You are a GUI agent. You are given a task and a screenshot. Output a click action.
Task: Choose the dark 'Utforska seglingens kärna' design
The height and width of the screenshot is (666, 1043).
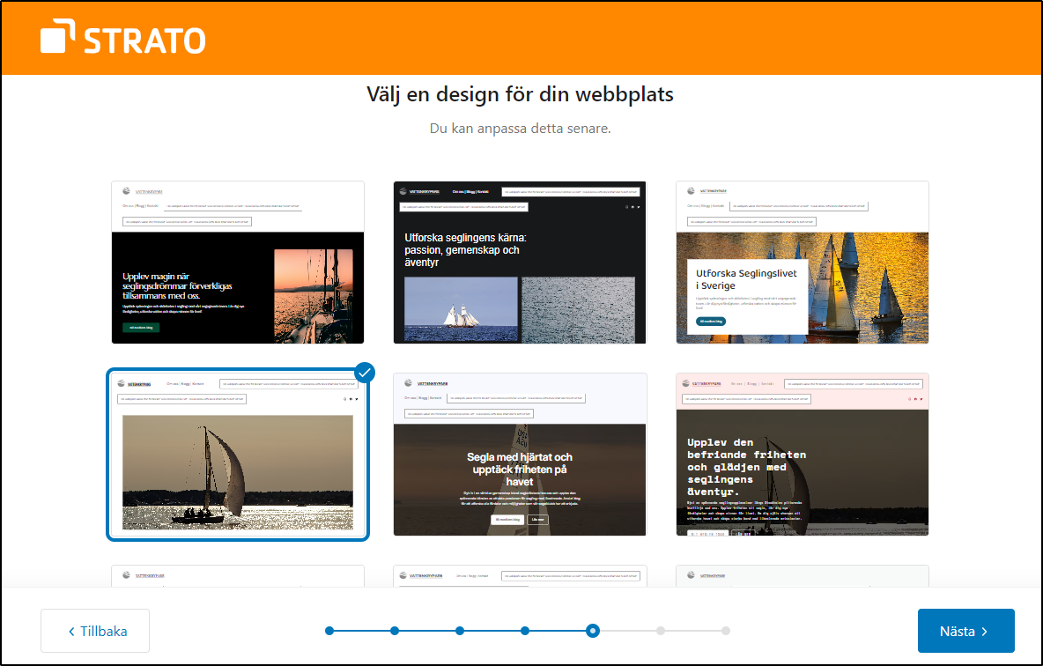520,263
